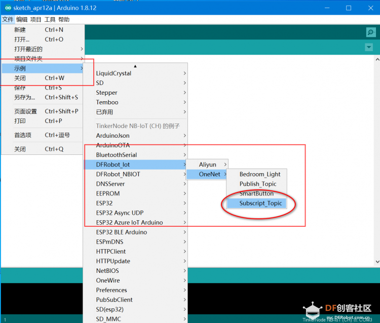Open Subscript_Topic example sketch
Screen dimensions: 380x323
pyautogui.click(x=257, y=204)
